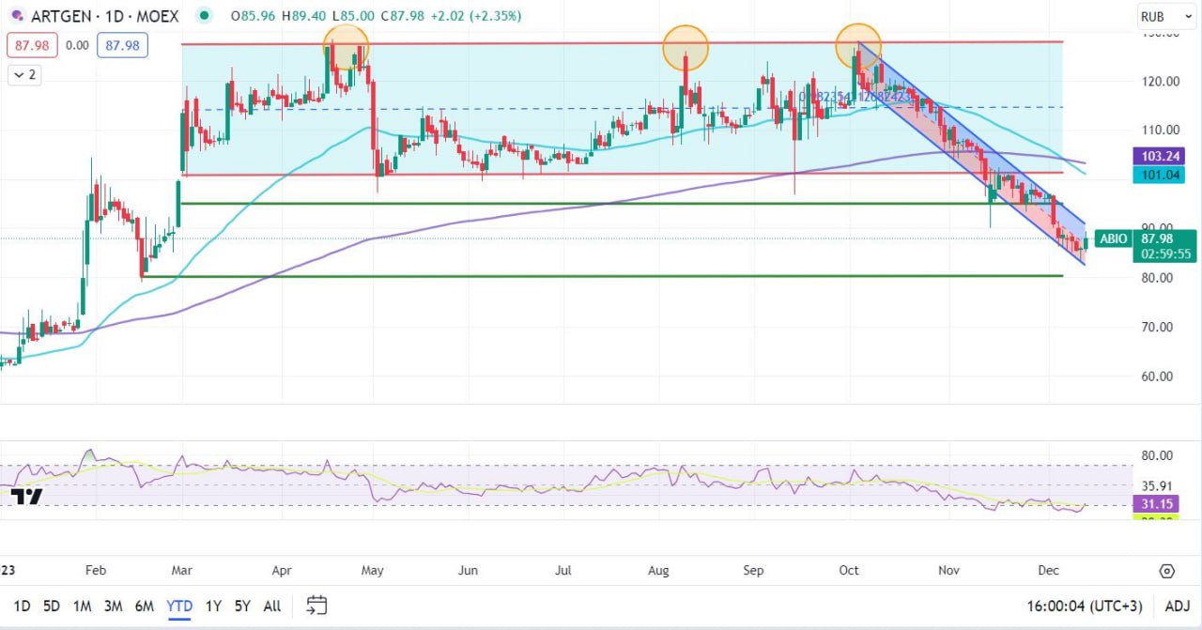The height and width of the screenshot is (630, 1202).
Task: Select the 6M time range
Action: click(144, 606)
